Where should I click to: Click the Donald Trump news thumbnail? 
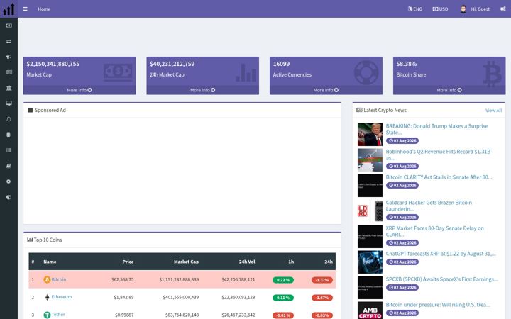tap(370, 135)
